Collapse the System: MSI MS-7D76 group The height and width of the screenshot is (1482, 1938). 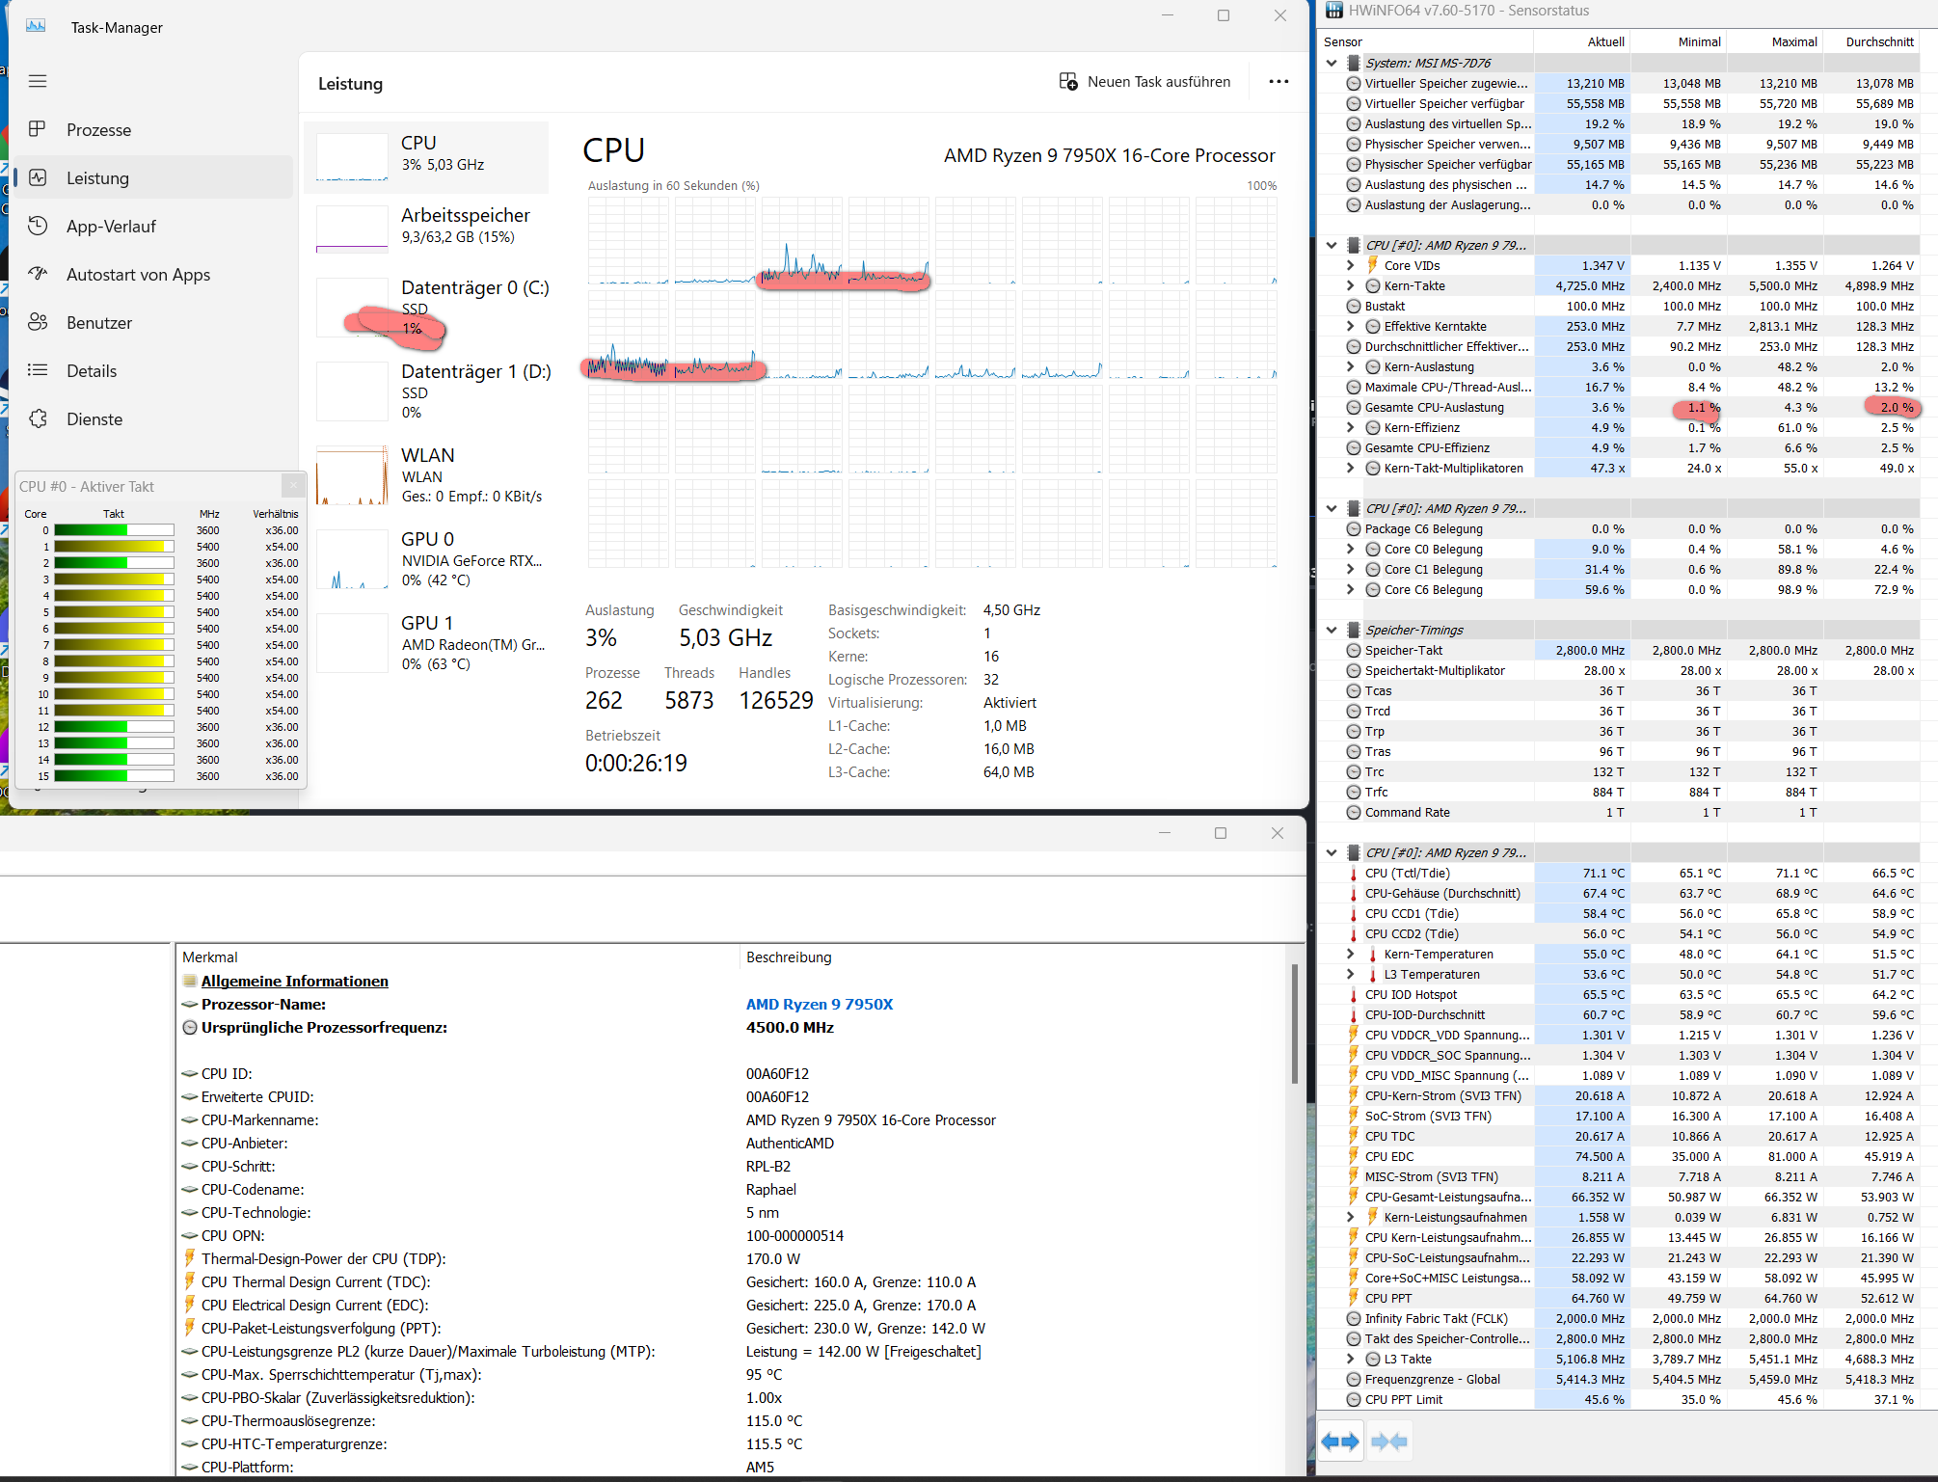click(x=1332, y=63)
